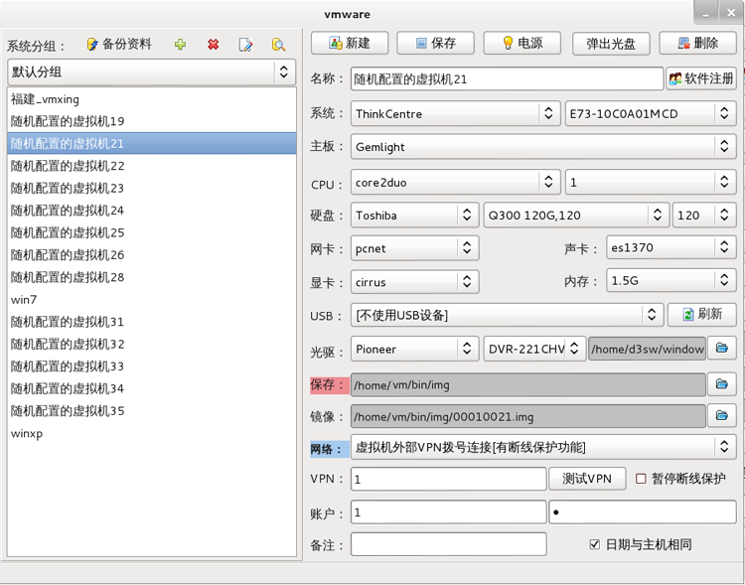
Task: Open the CPU count dropdown showing 1
Action: 651,182
